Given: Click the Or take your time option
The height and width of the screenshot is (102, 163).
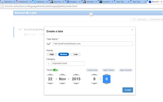Looking at the screenshot, I should click(x=156, y=19).
